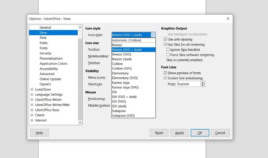Viewport: 268px width, 158px height.
Task: Choose Karasa Jaga (SVG) icon style
Action: coord(134,87)
